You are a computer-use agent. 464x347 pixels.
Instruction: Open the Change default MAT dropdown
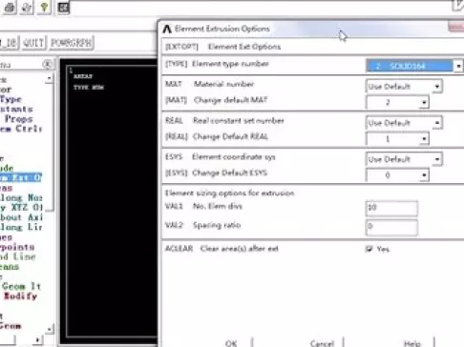coord(397,102)
